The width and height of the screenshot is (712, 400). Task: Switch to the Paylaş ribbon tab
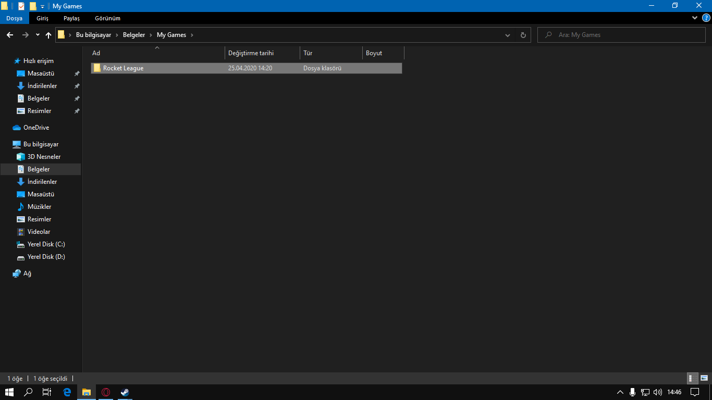(x=71, y=18)
